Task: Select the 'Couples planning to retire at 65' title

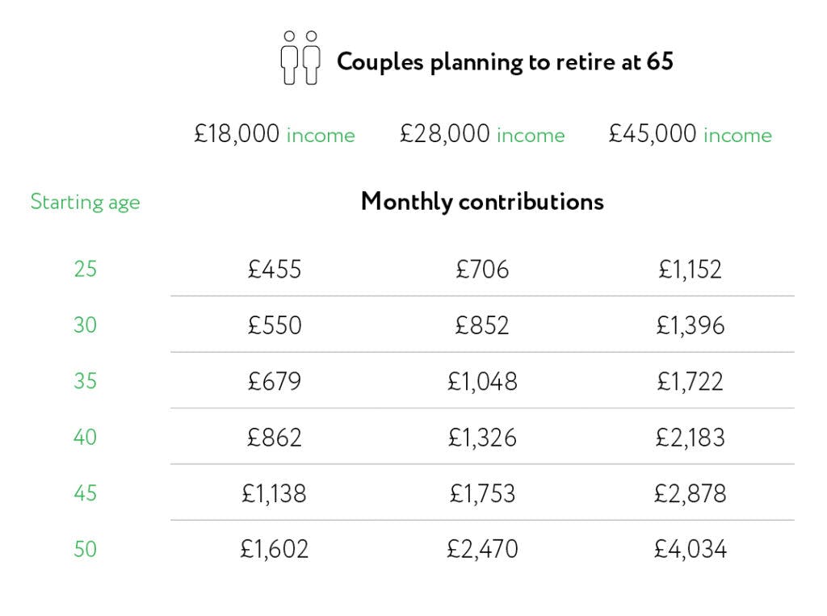Action: click(x=505, y=62)
